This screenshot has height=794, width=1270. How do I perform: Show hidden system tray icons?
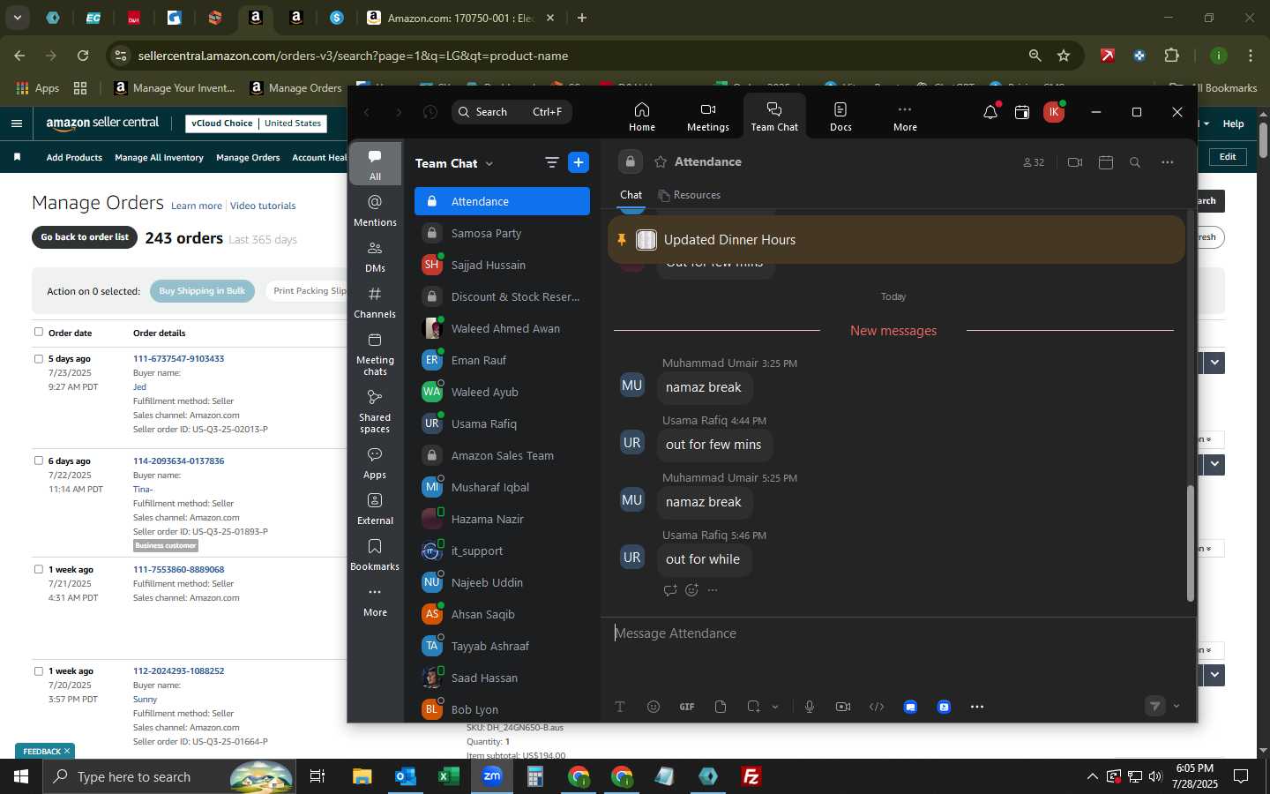(x=1092, y=776)
